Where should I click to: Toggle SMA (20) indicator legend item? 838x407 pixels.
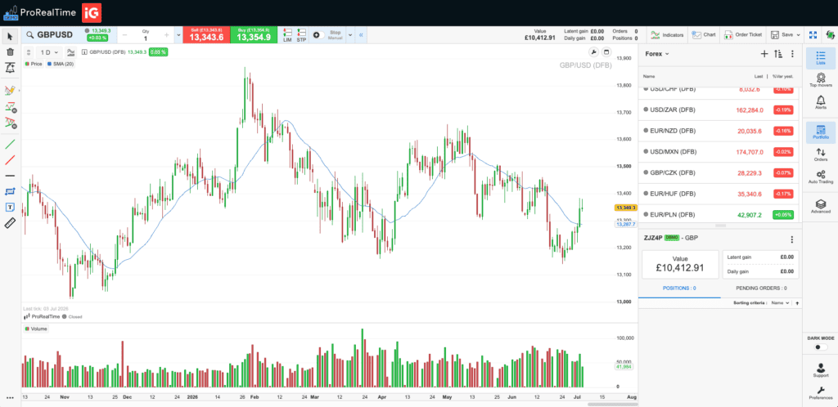pyautogui.click(x=61, y=64)
